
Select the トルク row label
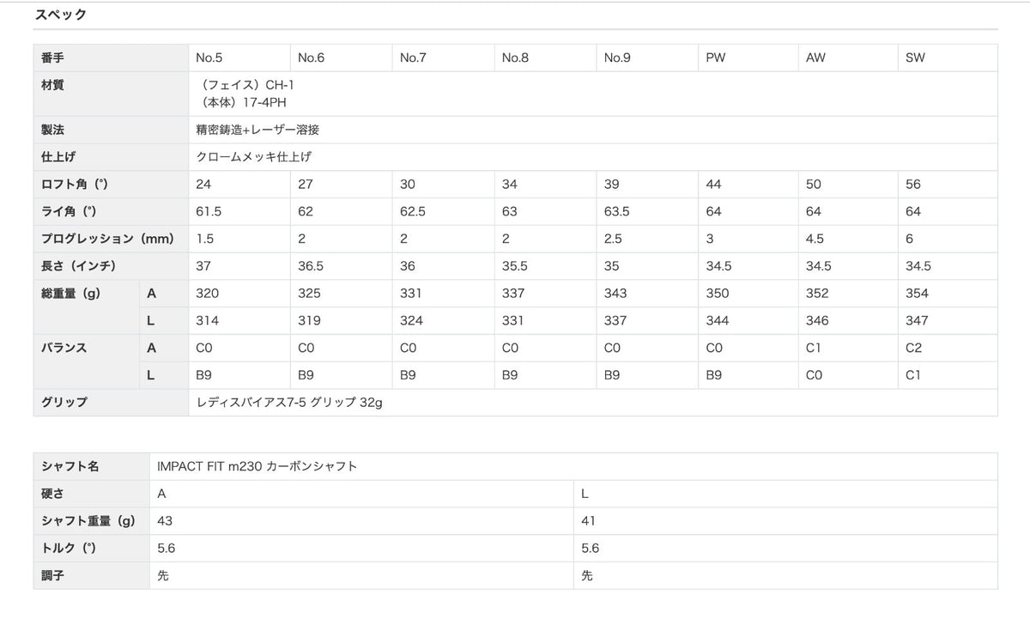[71, 548]
